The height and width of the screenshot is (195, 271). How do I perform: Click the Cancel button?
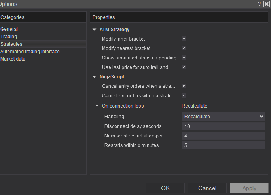click(x=207, y=188)
